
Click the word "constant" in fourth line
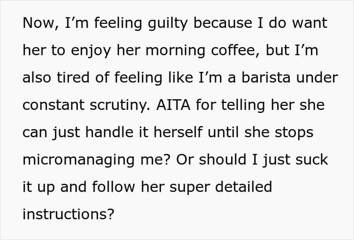(54, 105)
